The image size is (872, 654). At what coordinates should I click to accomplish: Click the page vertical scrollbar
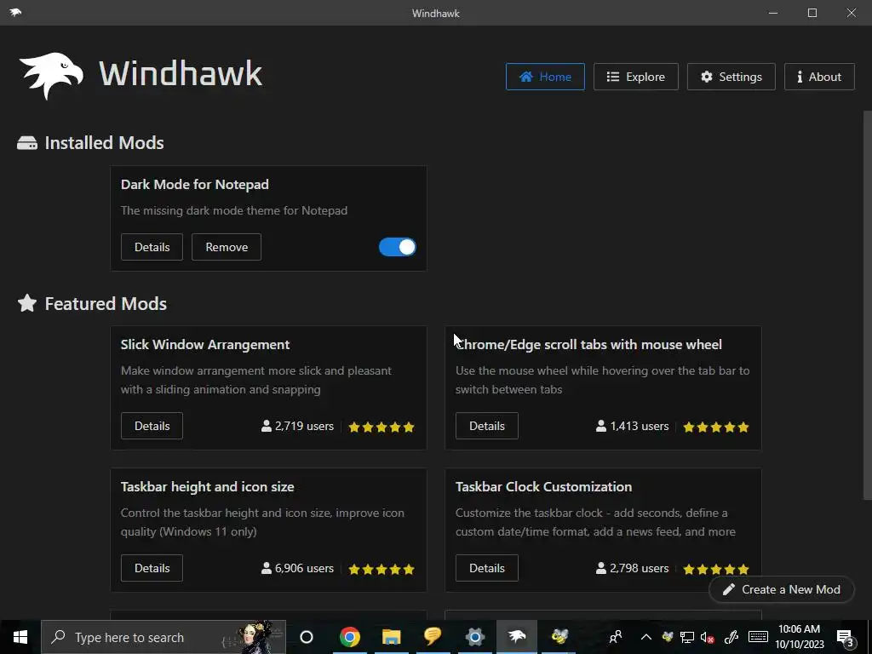point(867,305)
